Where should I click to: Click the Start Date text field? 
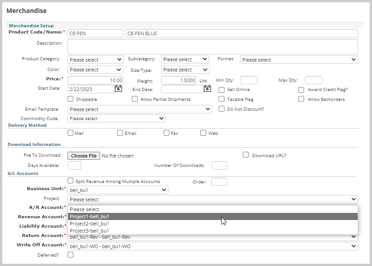click(x=91, y=89)
